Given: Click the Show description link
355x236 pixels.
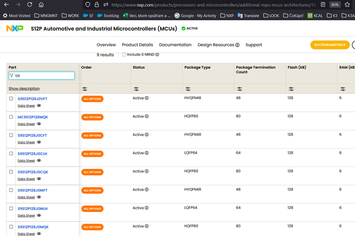Looking at the screenshot, I should click(x=24, y=88).
